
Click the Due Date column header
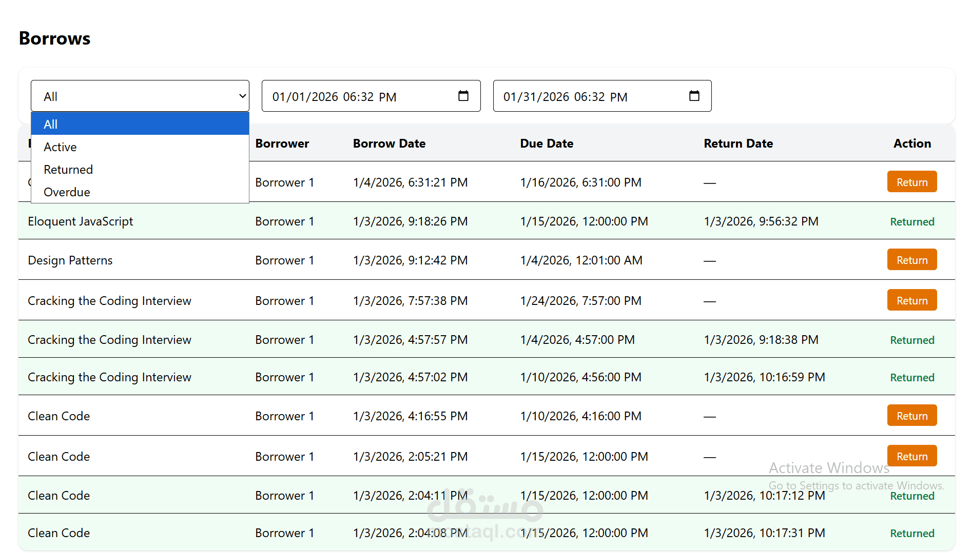click(x=547, y=144)
